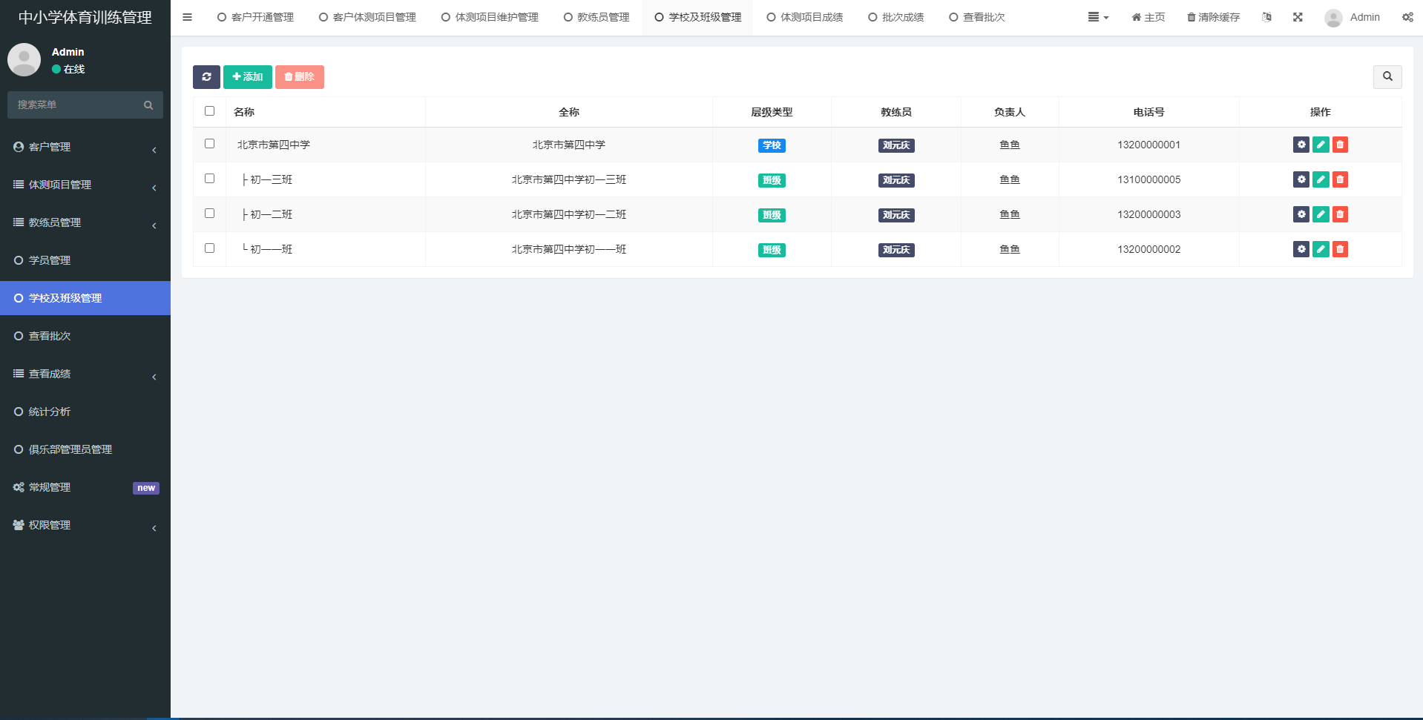
Task: Click the gear icon for 北京市第四中学 row
Action: (x=1301, y=145)
